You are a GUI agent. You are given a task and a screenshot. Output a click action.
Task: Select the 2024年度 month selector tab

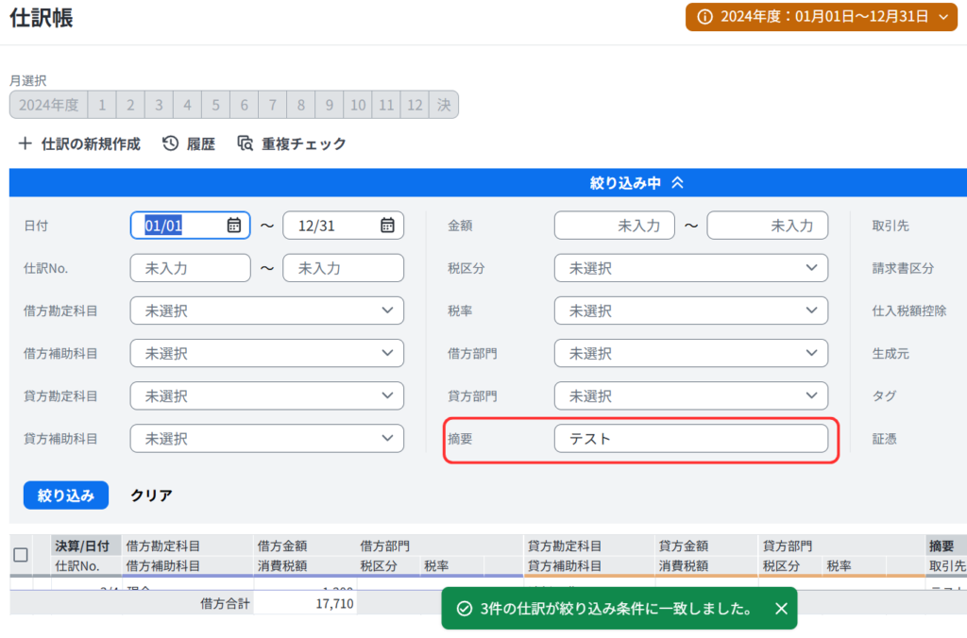48,105
